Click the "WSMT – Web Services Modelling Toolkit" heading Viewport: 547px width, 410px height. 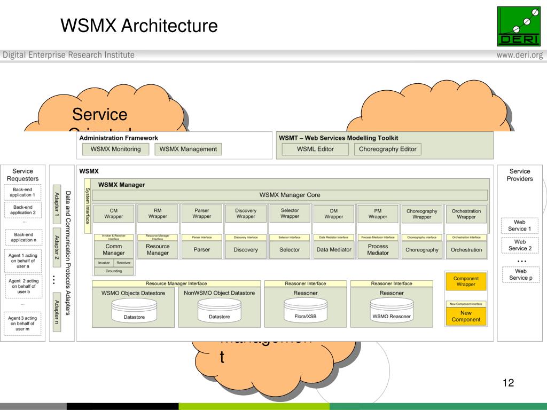click(x=338, y=138)
